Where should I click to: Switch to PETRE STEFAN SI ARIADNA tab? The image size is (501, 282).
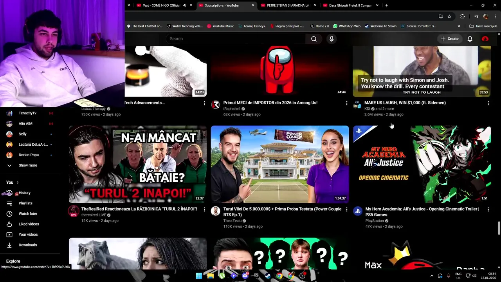click(288, 5)
